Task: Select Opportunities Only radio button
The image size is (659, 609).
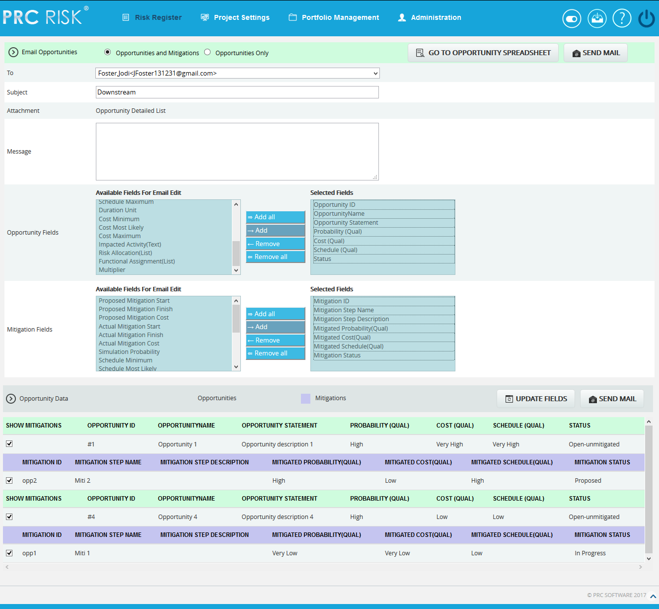Action: (x=207, y=52)
